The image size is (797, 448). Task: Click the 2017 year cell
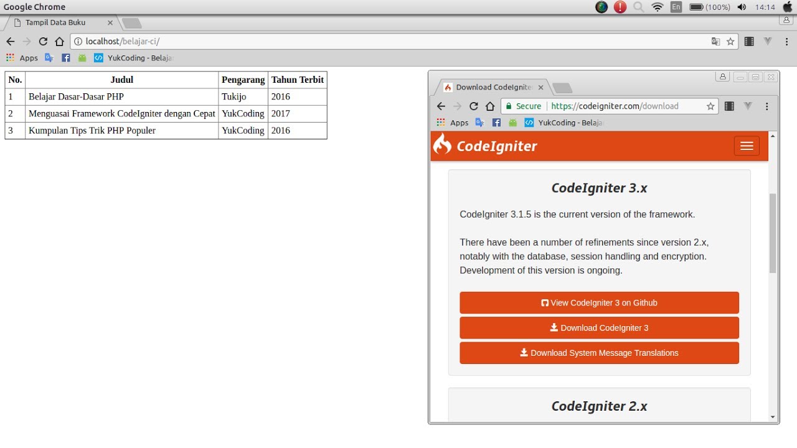pos(298,113)
